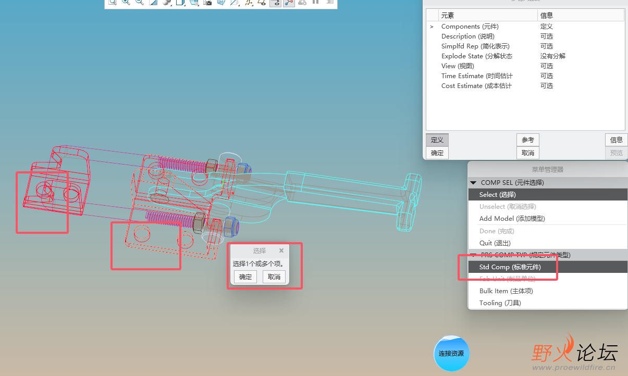Click 取消 in the 选择 dialog
This screenshot has width=628, height=376.
pyautogui.click(x=274, y=277)
